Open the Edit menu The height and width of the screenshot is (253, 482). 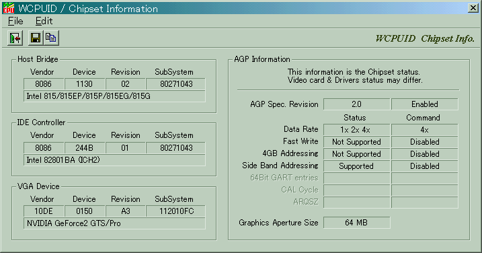point(44,21)
